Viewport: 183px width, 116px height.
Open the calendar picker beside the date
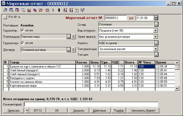pyautogui.click(x=156, y=18)
